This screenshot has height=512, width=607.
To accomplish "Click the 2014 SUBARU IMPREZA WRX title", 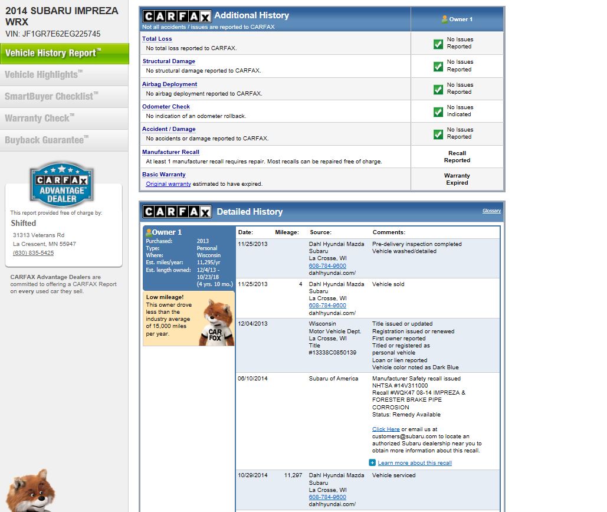I will pos(62,17).
